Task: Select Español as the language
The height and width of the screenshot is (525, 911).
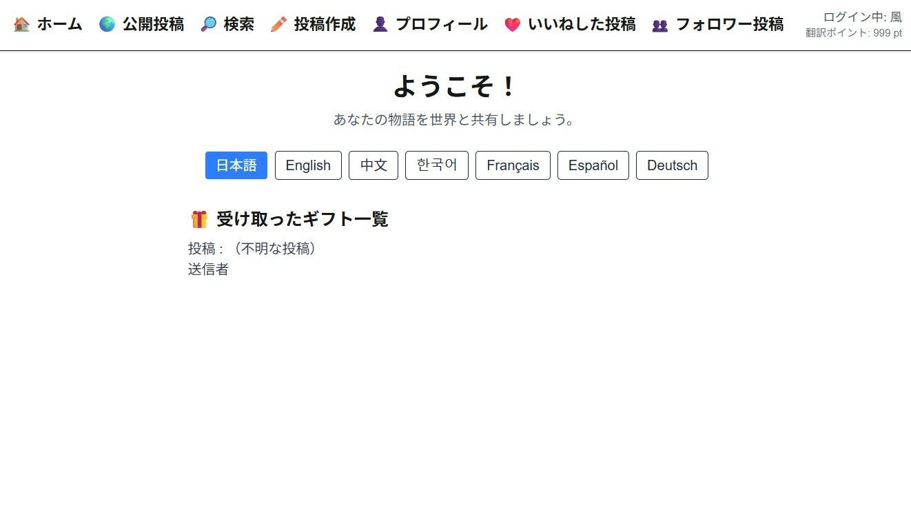Action: (593, 165)
